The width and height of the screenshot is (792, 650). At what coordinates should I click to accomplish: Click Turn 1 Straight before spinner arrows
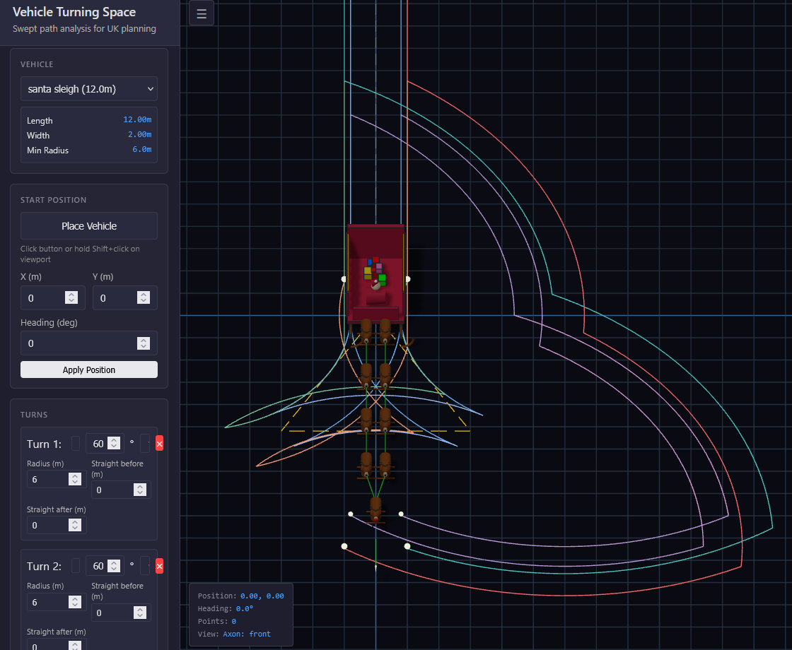pos(140,490)
